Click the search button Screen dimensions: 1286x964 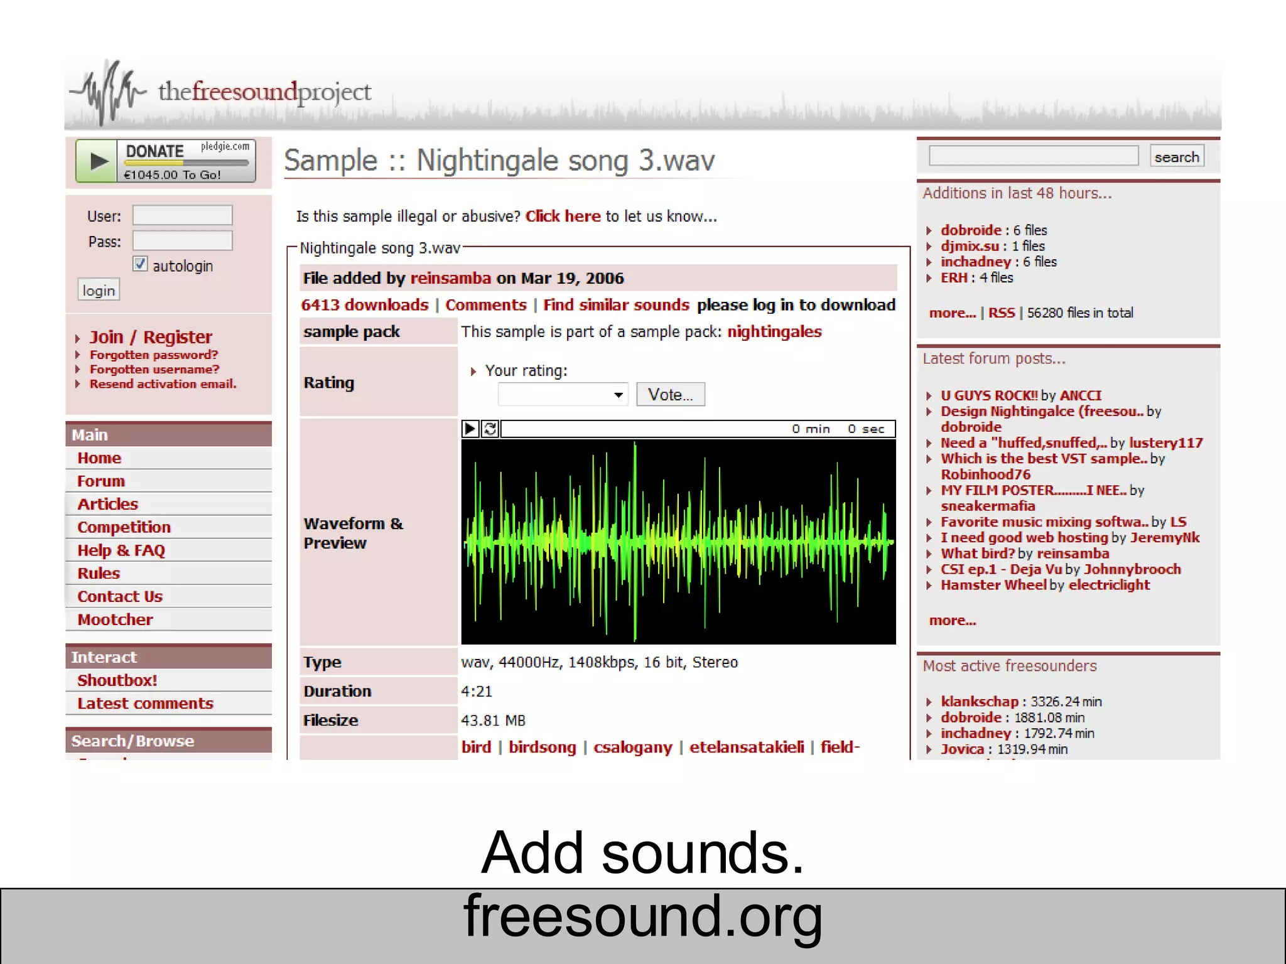(1177, 156)
